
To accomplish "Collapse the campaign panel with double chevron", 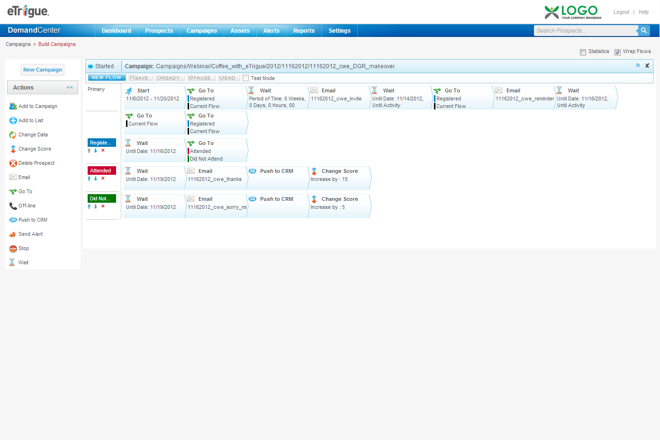I will click(638, 66).
